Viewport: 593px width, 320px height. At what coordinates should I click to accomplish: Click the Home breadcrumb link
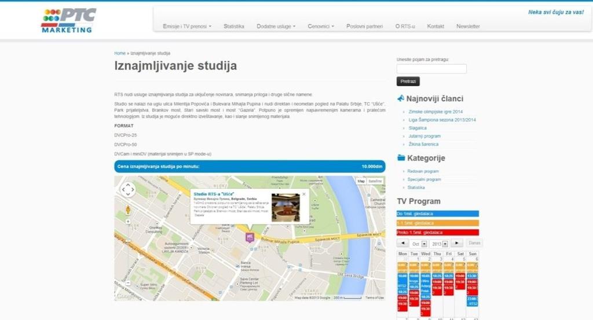pos(120,53)
